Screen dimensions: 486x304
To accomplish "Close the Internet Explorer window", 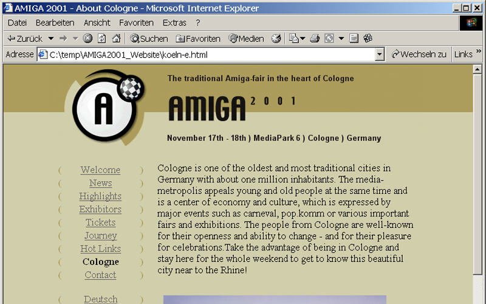I will 477,8.
